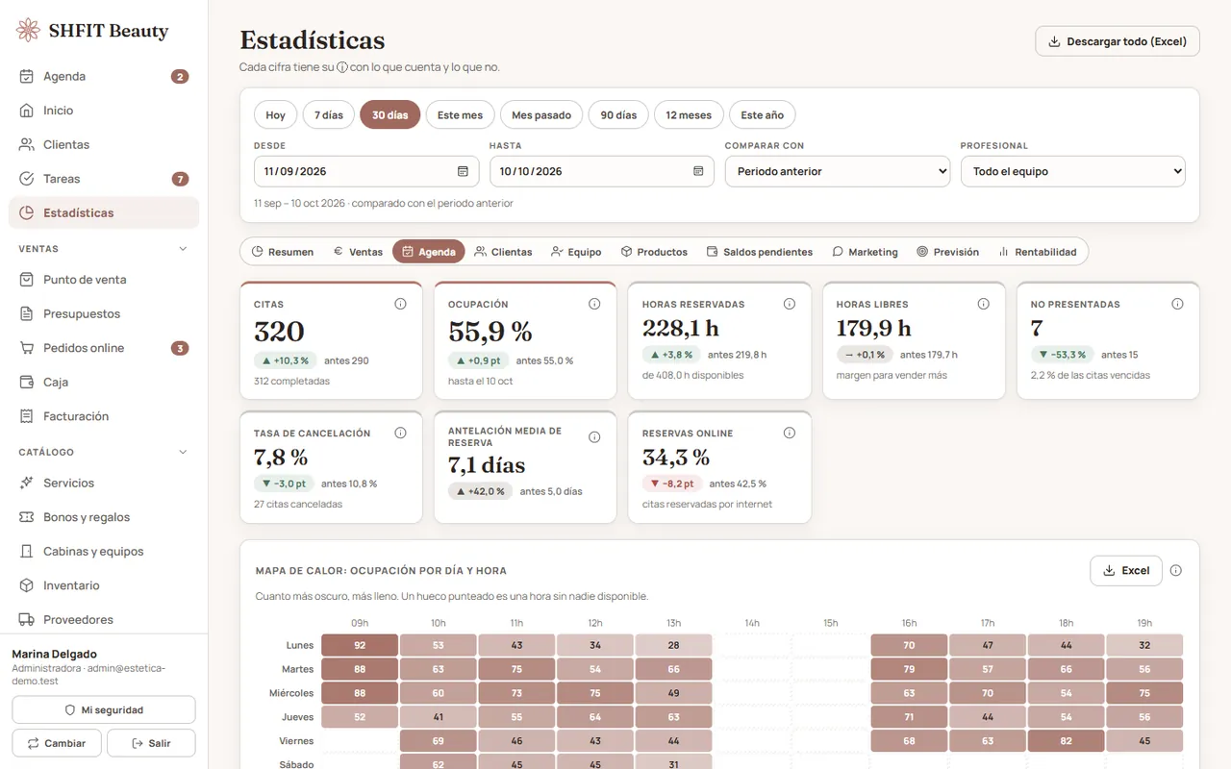
Task: Open Punto de venta
Action: point(104,280)
